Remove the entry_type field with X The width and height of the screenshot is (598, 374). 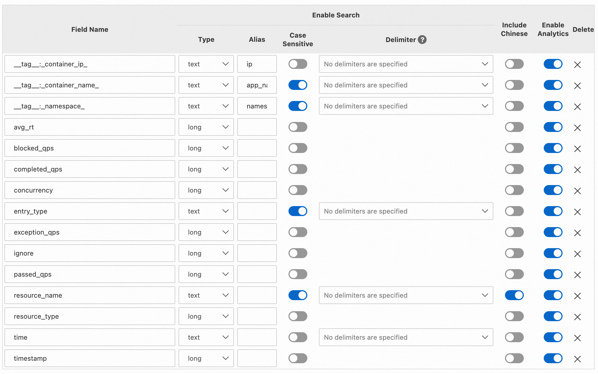577,212
